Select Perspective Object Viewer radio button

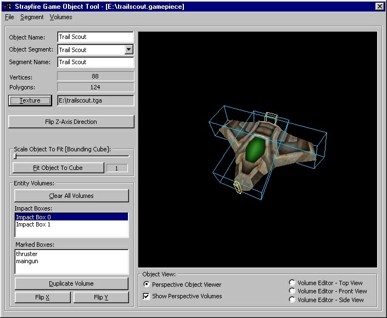coord(147,284)
